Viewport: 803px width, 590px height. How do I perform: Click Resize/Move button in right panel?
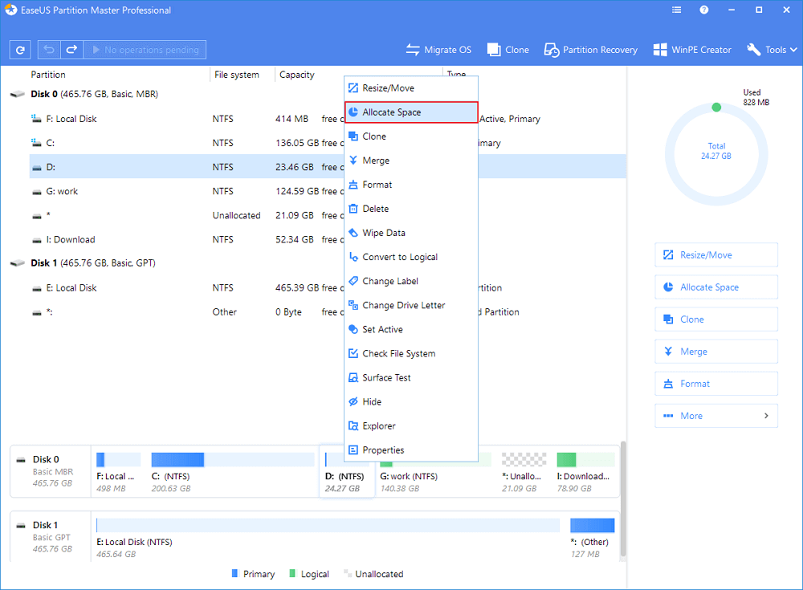716,254
